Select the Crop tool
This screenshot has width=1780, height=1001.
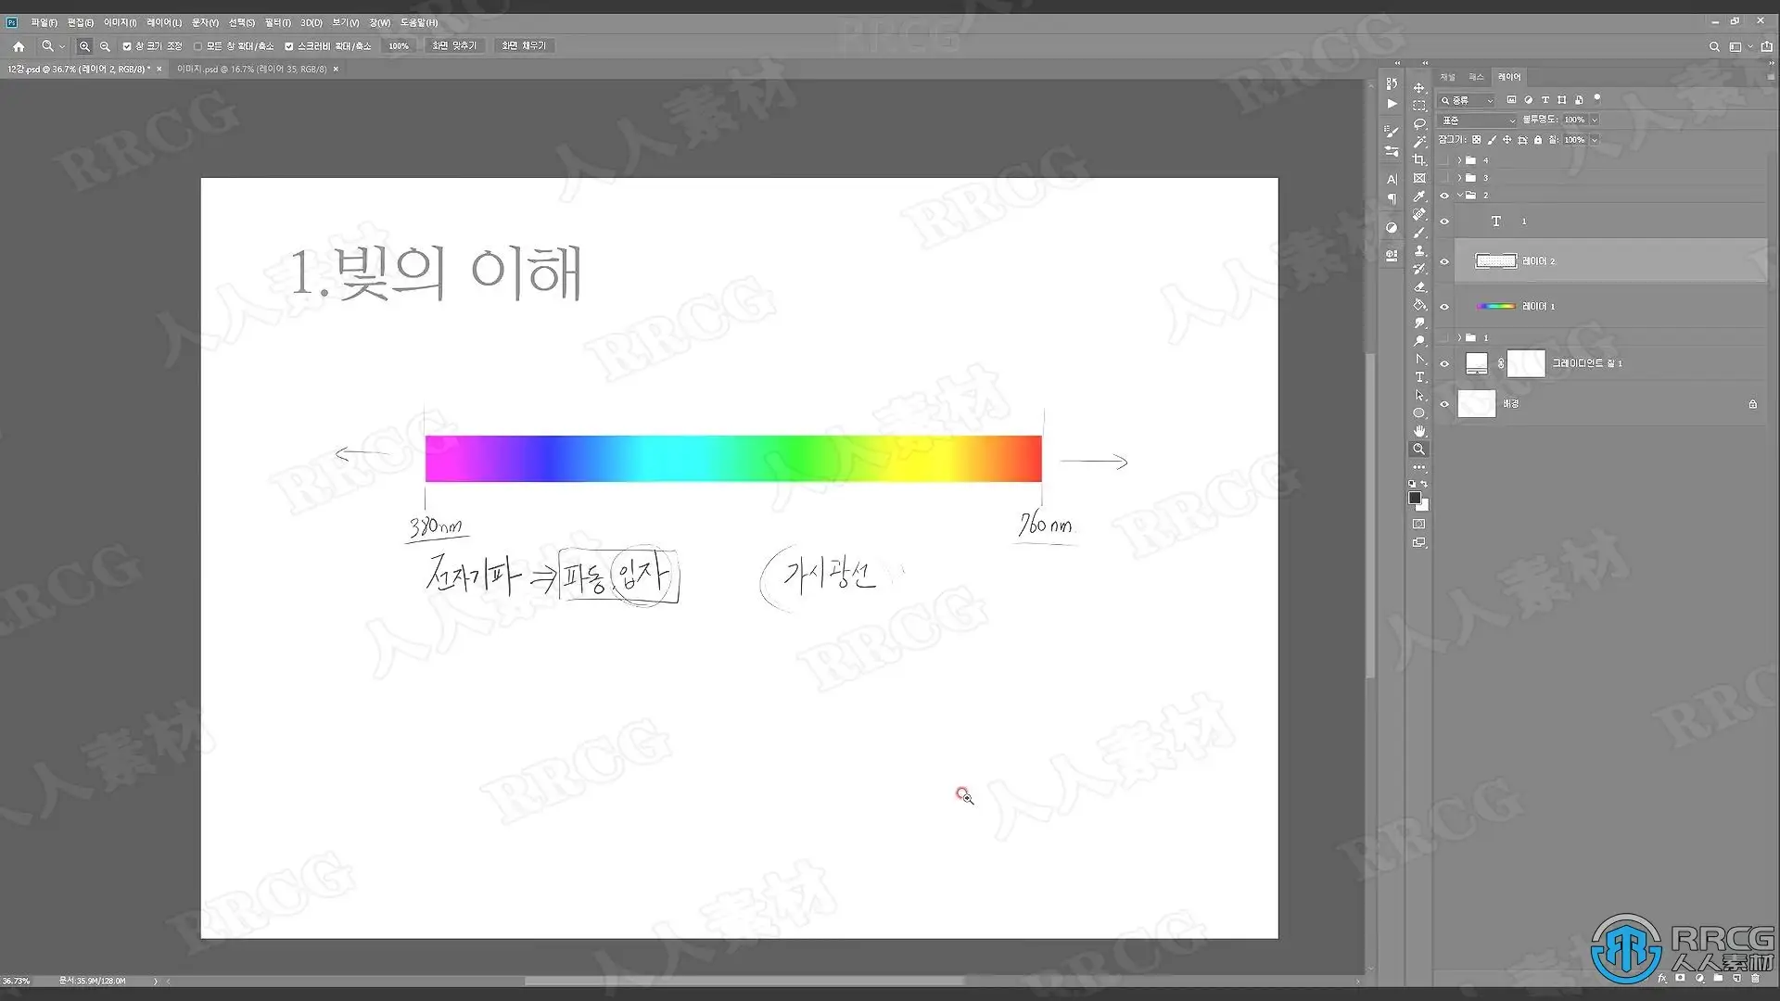click(x=1418, y=160)
